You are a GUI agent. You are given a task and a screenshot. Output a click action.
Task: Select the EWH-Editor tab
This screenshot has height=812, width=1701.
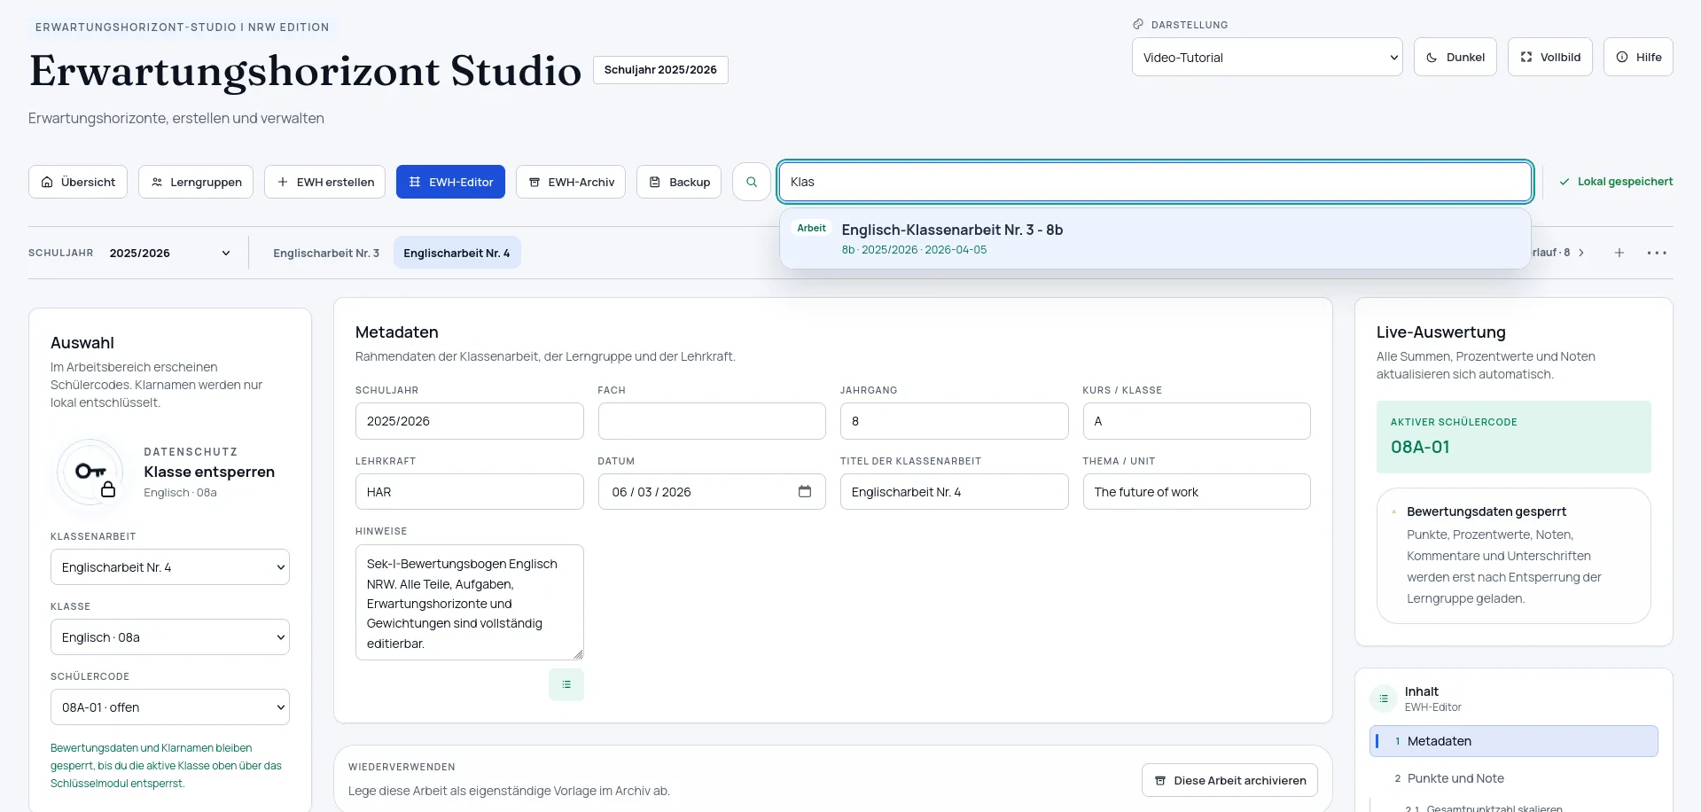pos(450,182)
